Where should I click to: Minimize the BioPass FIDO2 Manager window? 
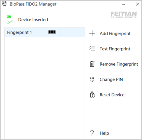tap(124, 4)
